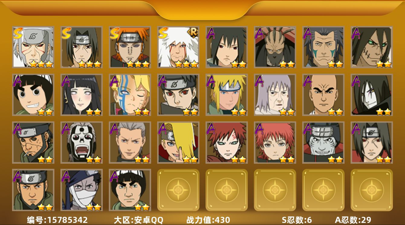The height and width of the screenshot is (225, 405).
Task: Click the first empty golden compass slot
Action: tap(178, 190)
